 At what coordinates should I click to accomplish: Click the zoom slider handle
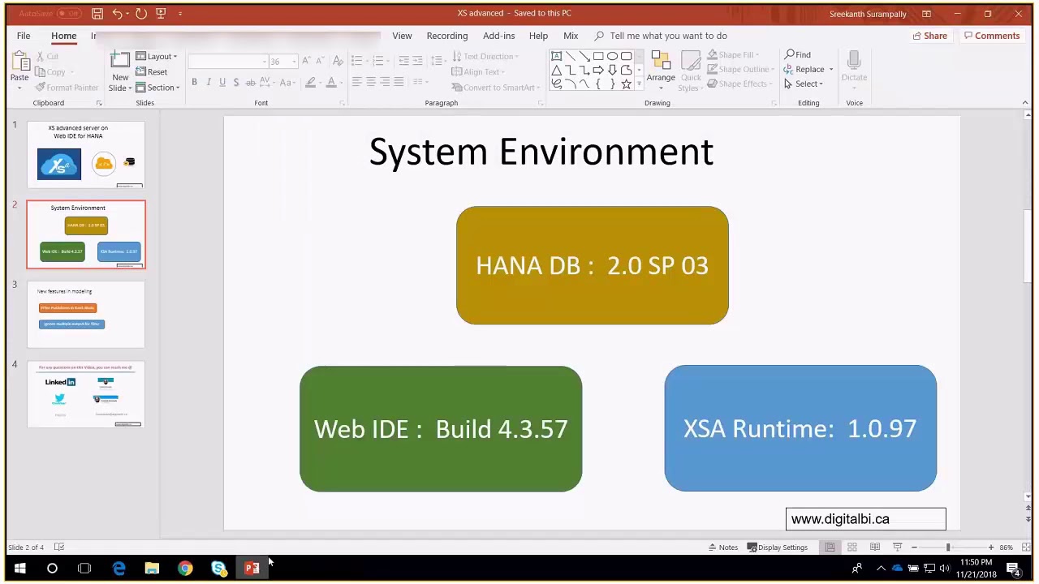pyautogui.click(x=948, y=547)
